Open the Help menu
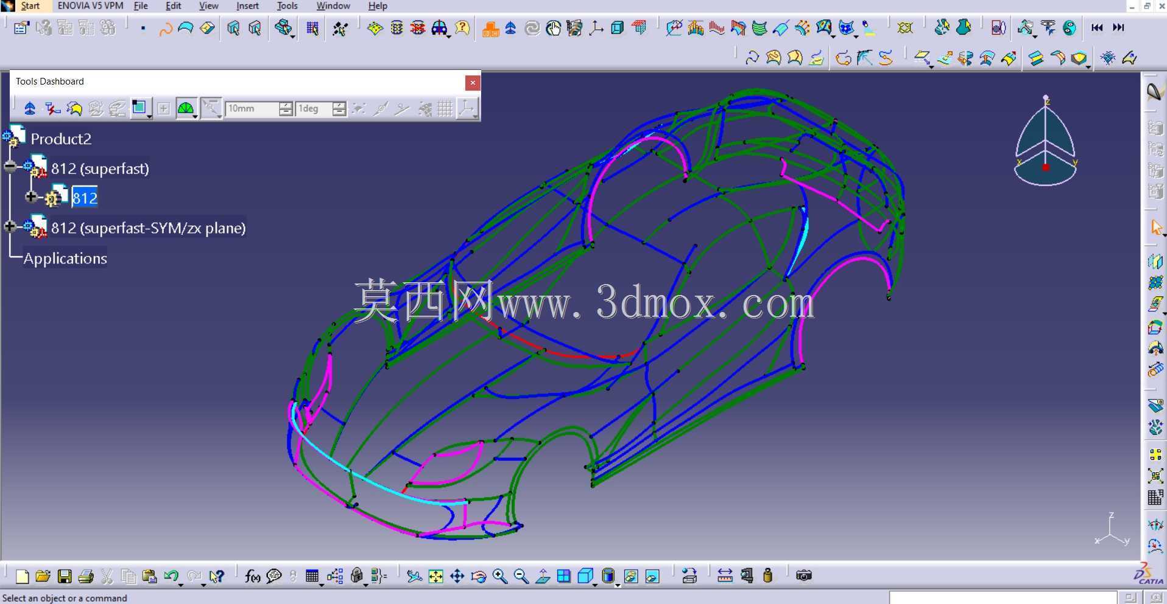Viewport: 1167px width, 604px height. [x=378, y=5]
